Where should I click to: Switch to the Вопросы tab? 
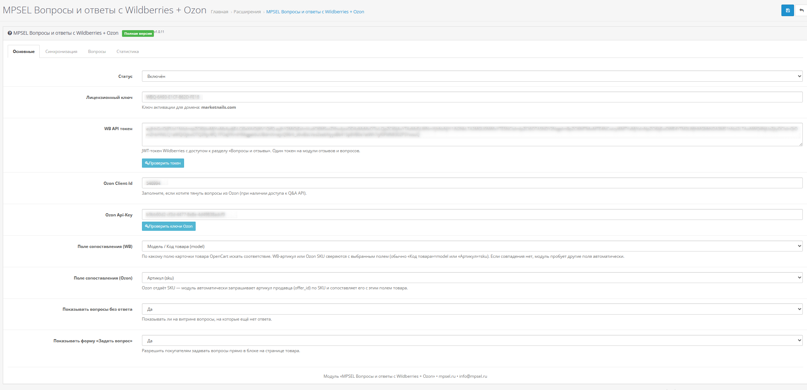97,52
